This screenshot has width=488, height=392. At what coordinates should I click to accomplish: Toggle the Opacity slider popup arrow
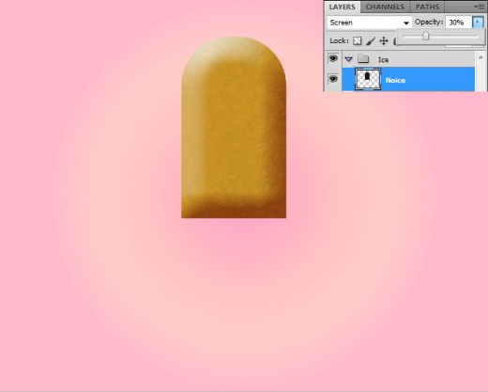tap(478, 23)
